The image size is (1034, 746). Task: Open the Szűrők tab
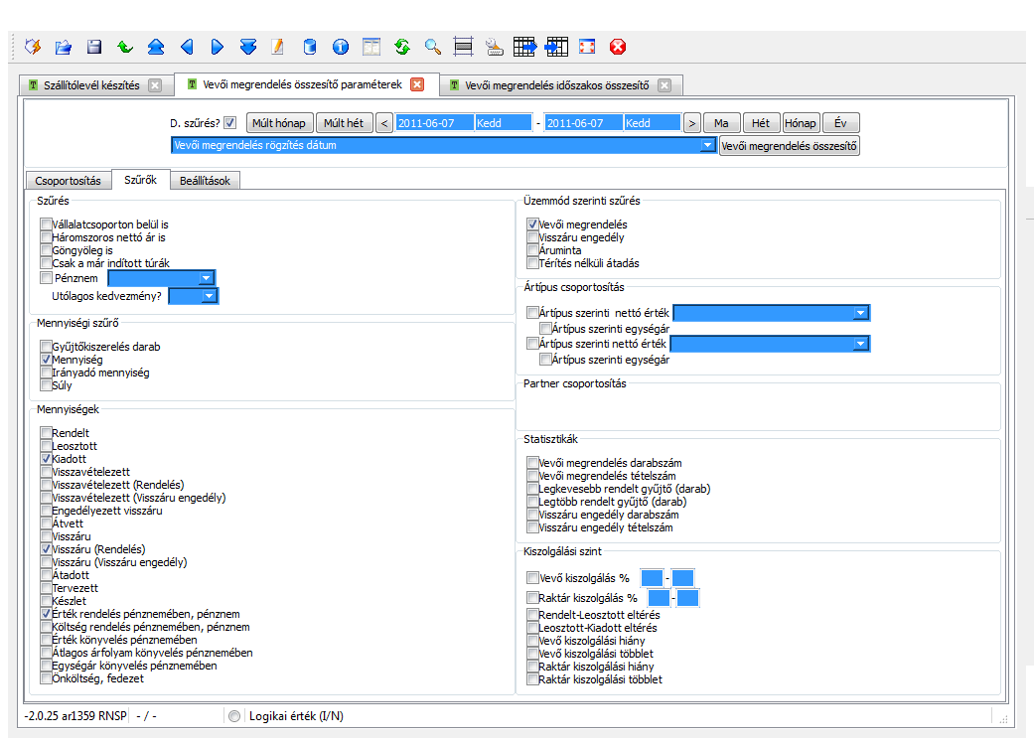point(140,180)
